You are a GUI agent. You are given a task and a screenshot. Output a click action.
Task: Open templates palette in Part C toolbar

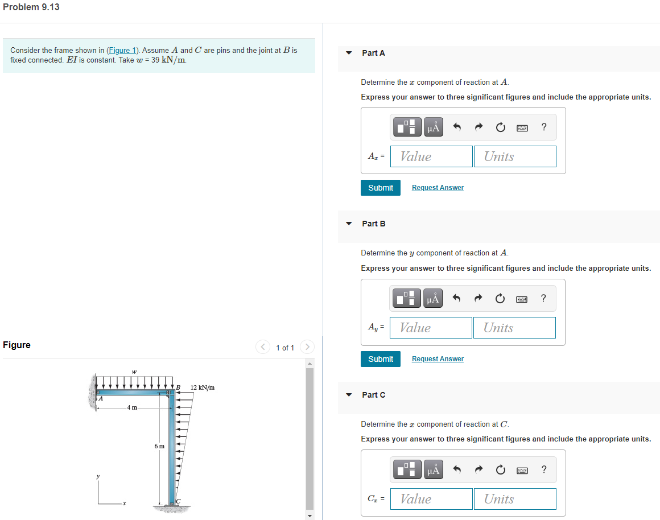pyautogui.click(x=407, y=469)
